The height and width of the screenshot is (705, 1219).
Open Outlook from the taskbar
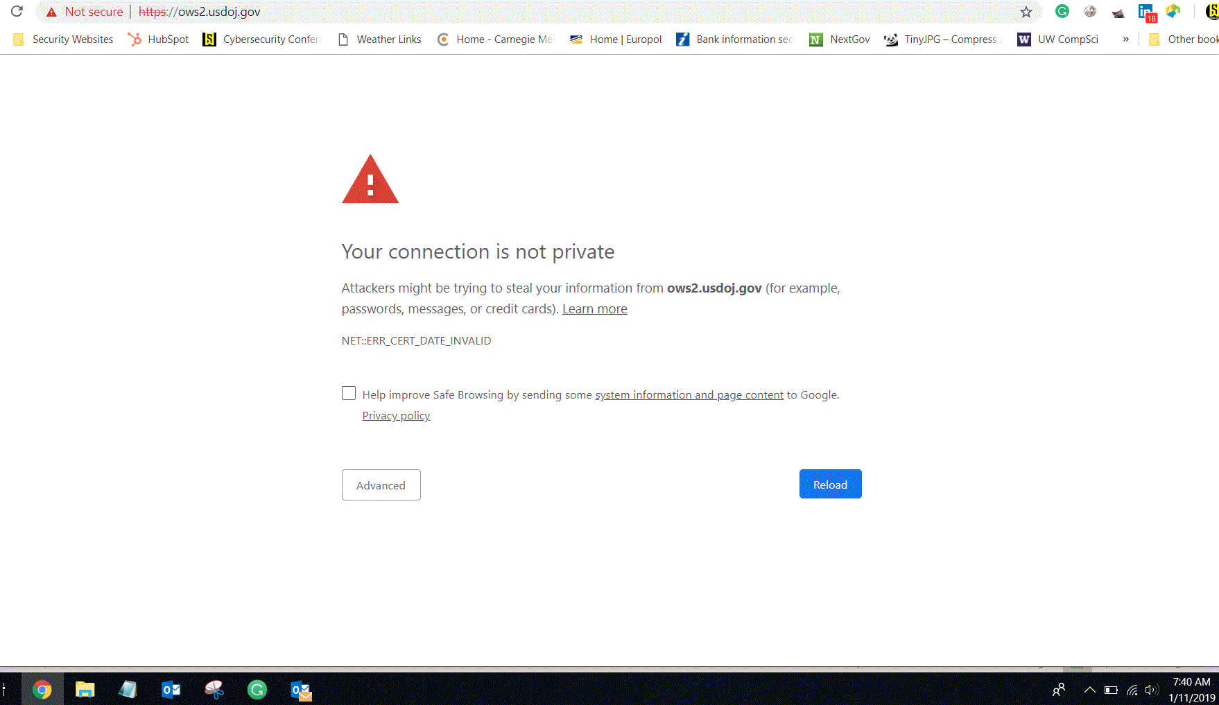171,688
